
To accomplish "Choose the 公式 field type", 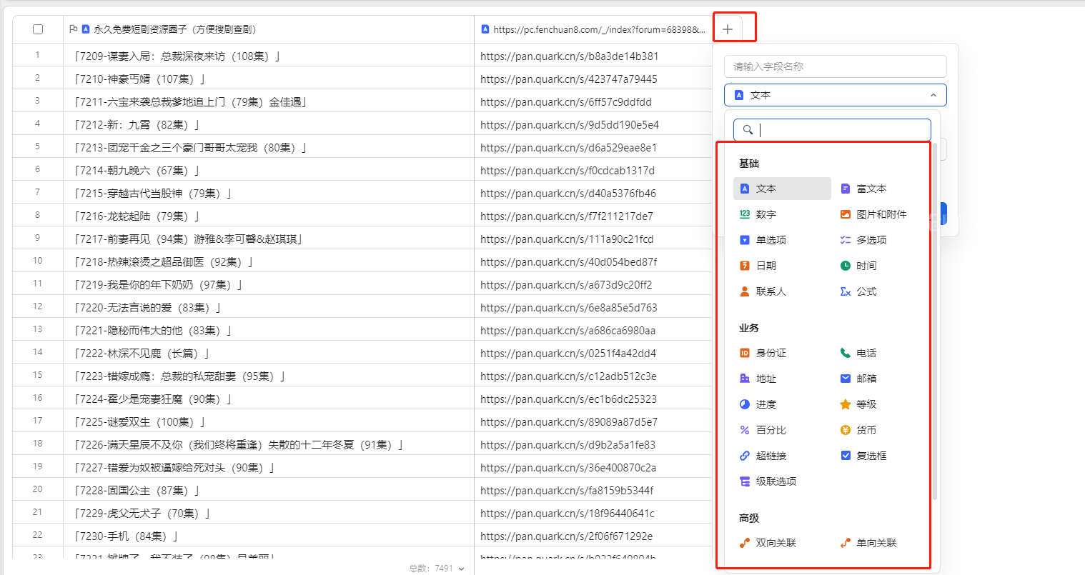I will pyautogui.click(x=858, y=291).
